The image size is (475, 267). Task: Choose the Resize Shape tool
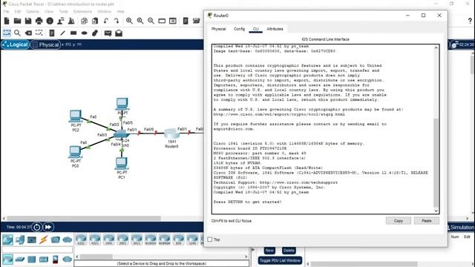(x=39, y=33)
